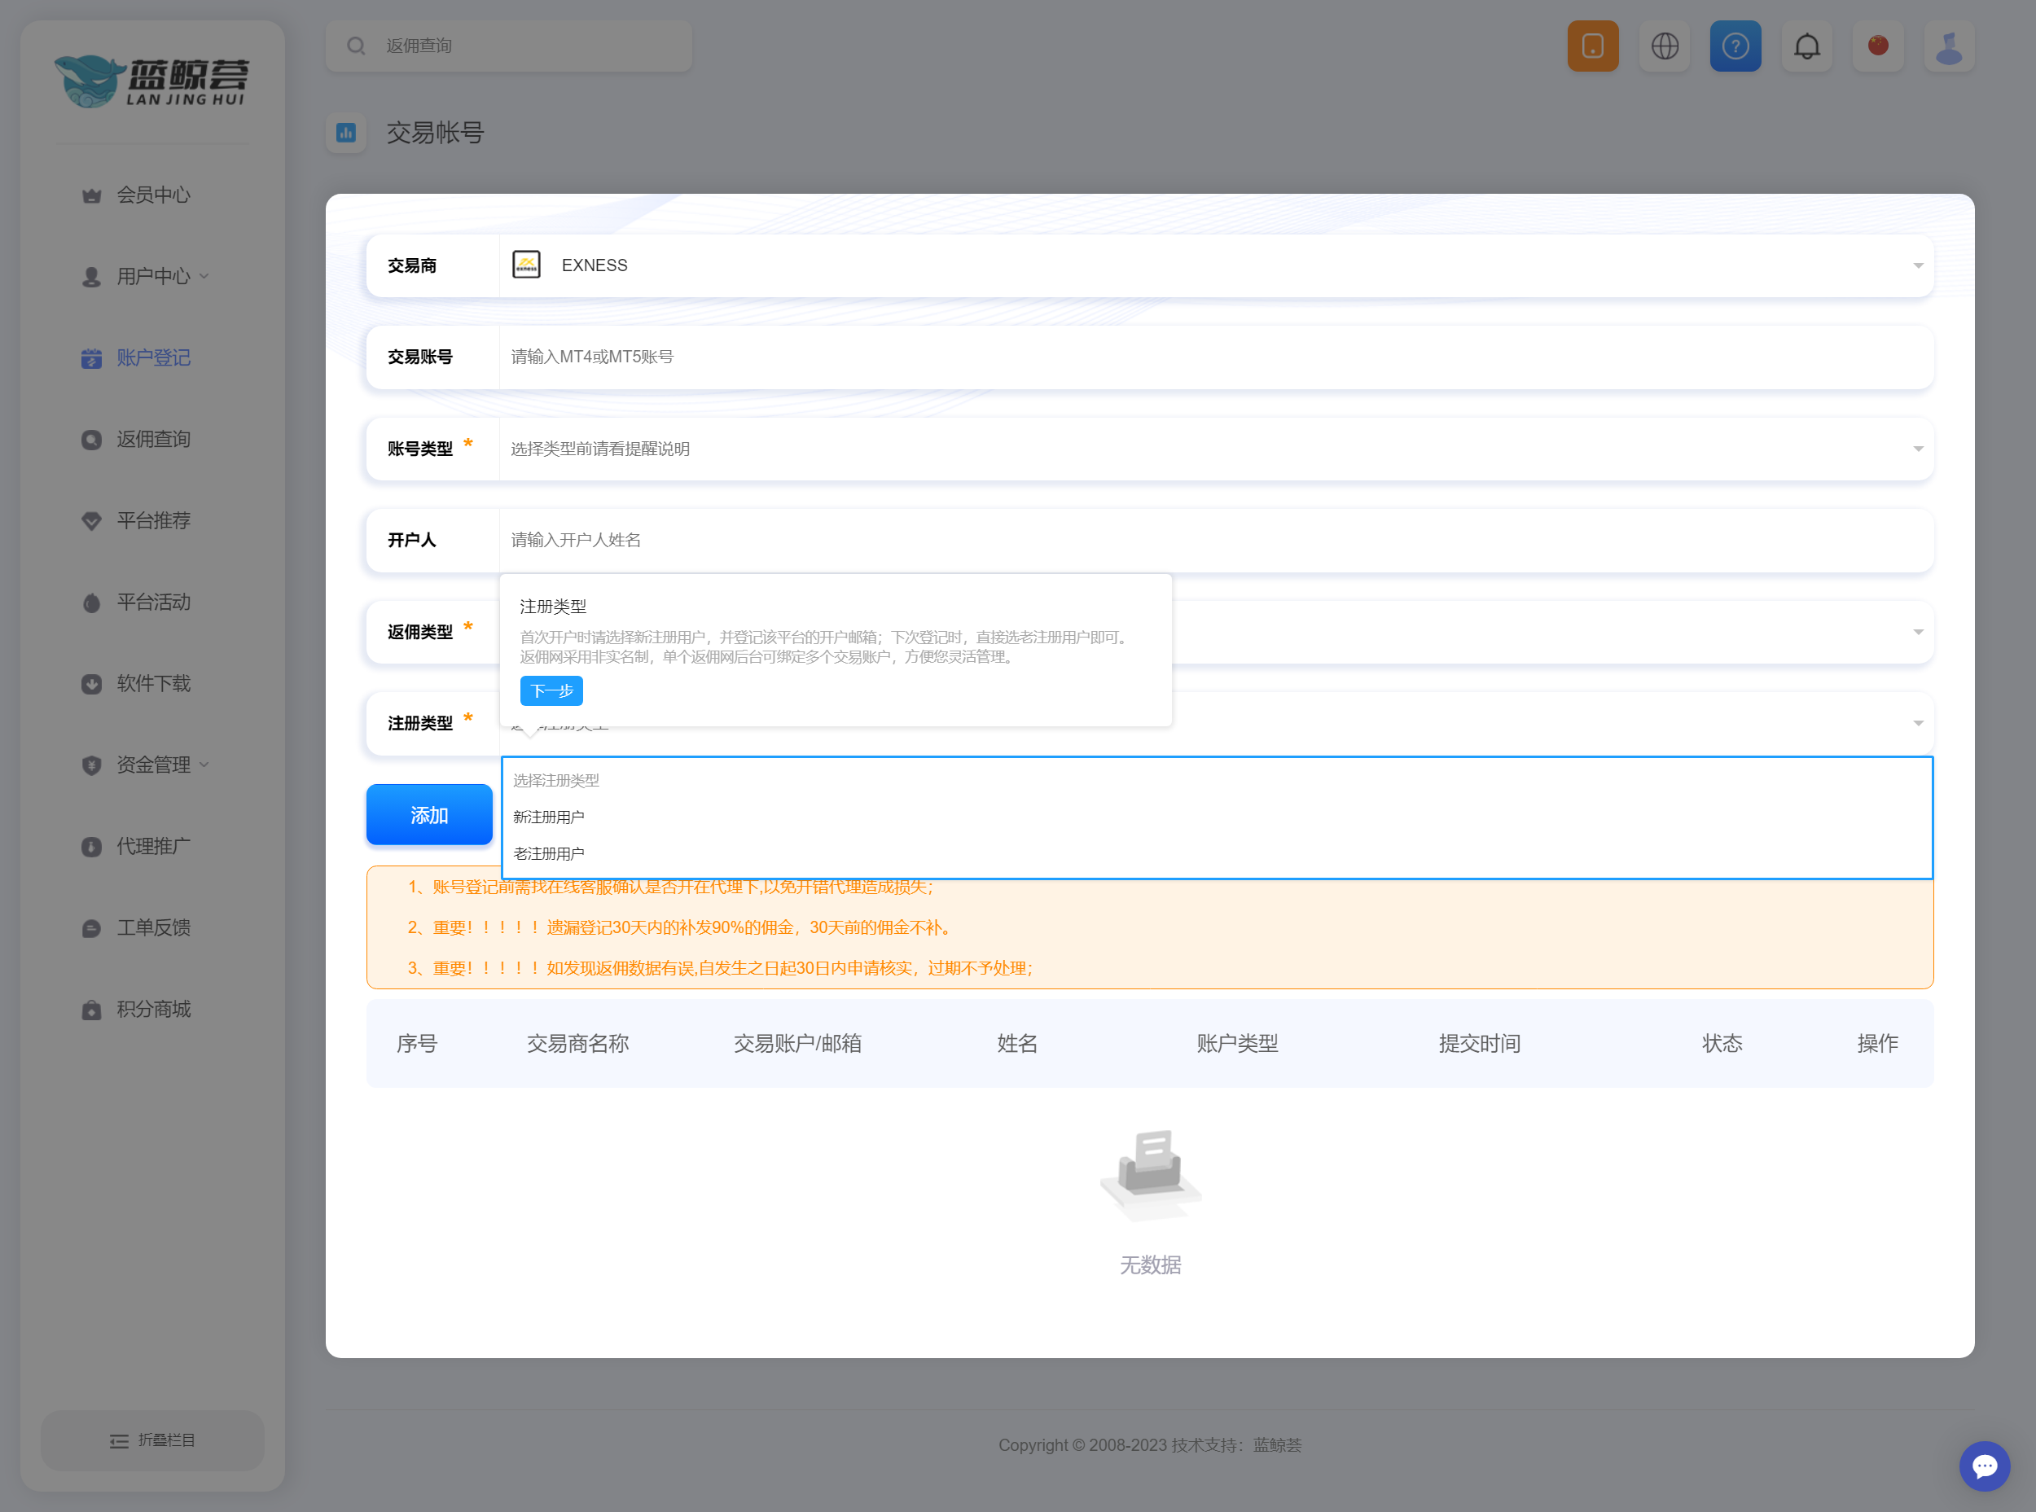2036x1512 pixels.
Task: Click the user avatar icon
Action: pyautogui.click(x=1949, y=46)
